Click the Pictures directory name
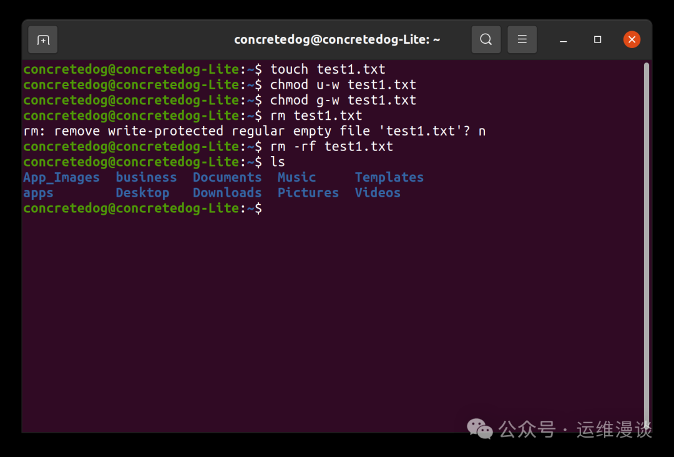Viewport: 674px width, 457px height. (308, 193)
